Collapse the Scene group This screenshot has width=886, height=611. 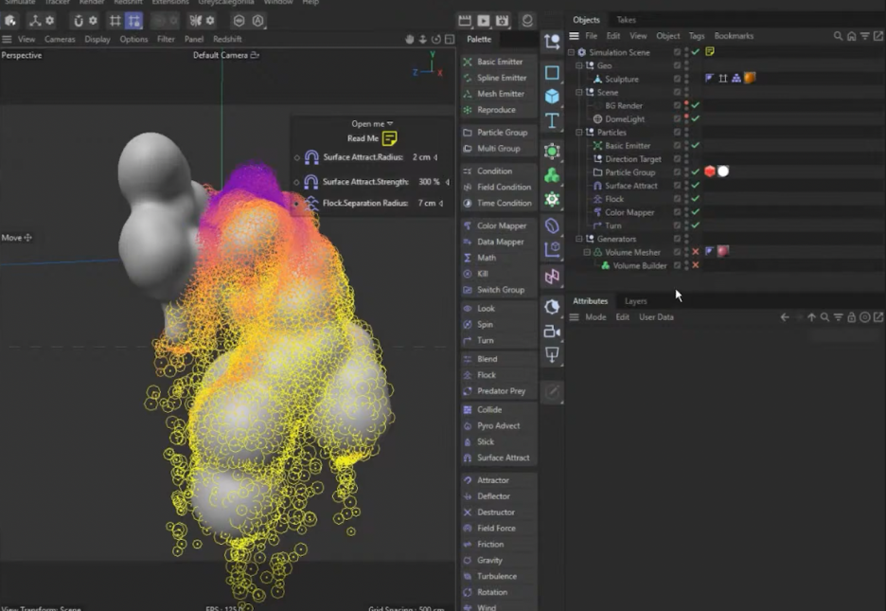[579, 92]
